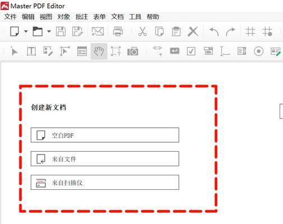Select the Combo Box form tool
The image size is (283, 224).
pos(208,51)
